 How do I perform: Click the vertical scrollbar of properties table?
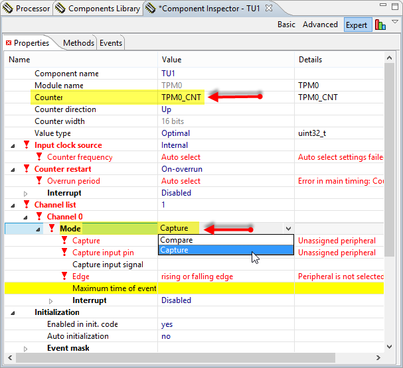390,199
